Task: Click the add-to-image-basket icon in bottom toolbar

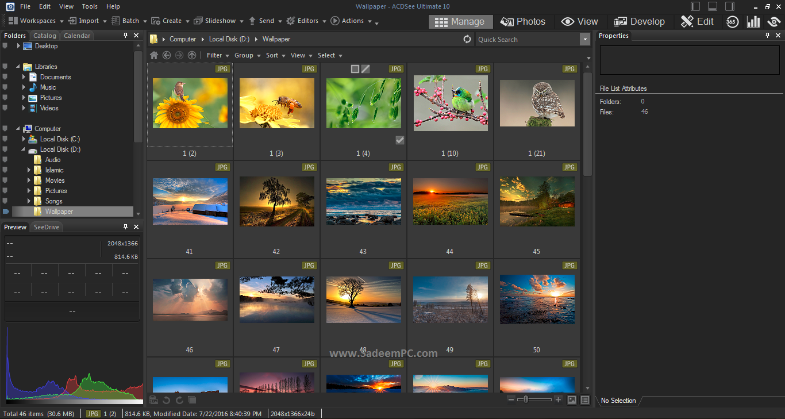Action: (154, 400)
